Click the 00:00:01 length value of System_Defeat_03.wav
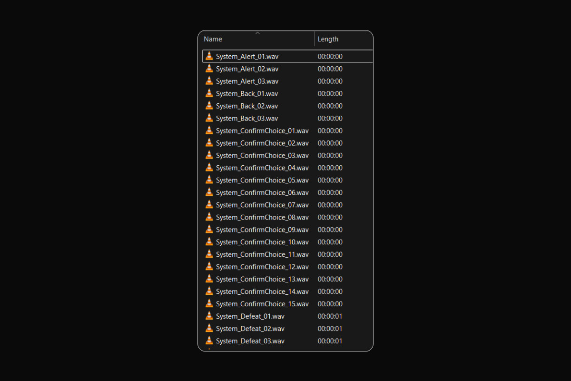The width and height of the screenshot is (571, 381). 330,341
